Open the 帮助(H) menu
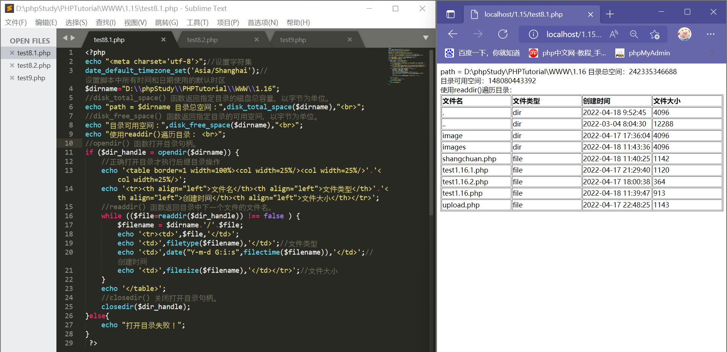Screen dimensions: 727x352 (298, 23)
